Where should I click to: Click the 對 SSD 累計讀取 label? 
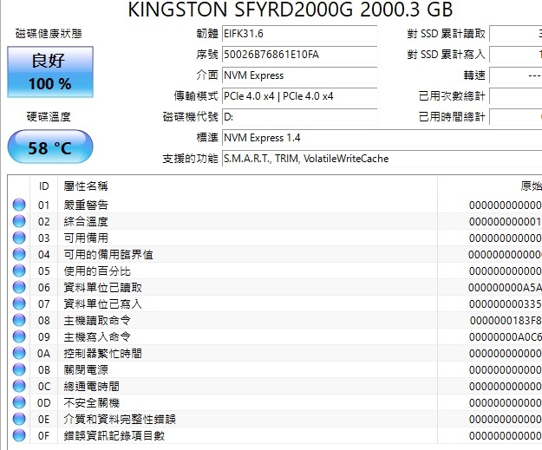[447, 34]
